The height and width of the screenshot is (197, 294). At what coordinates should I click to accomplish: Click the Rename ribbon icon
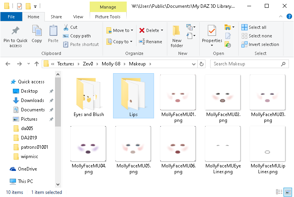point(142,42)
